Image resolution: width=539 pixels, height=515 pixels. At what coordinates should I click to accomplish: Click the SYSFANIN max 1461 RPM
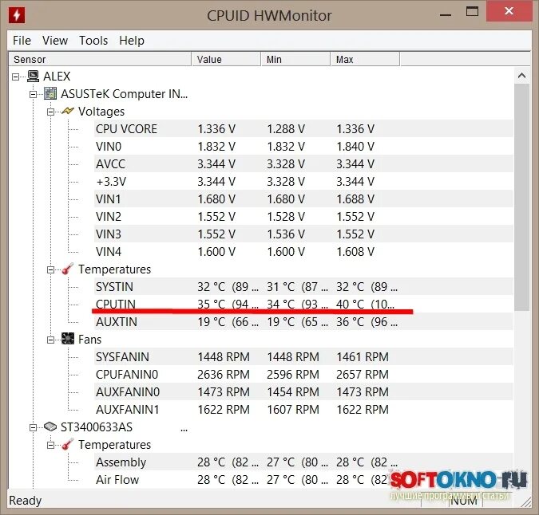coord(363,356)
